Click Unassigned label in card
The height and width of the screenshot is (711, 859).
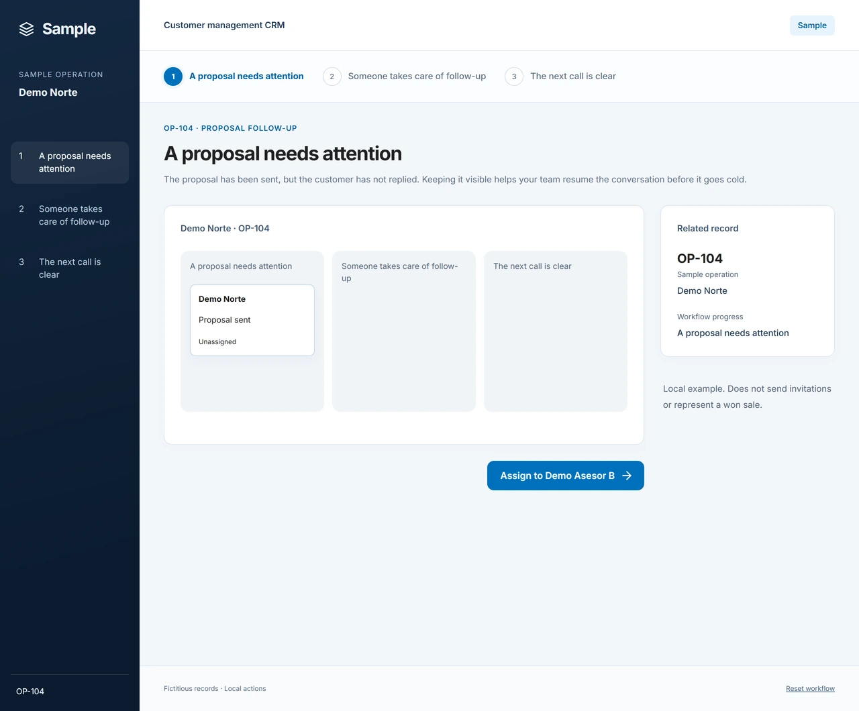217,342
